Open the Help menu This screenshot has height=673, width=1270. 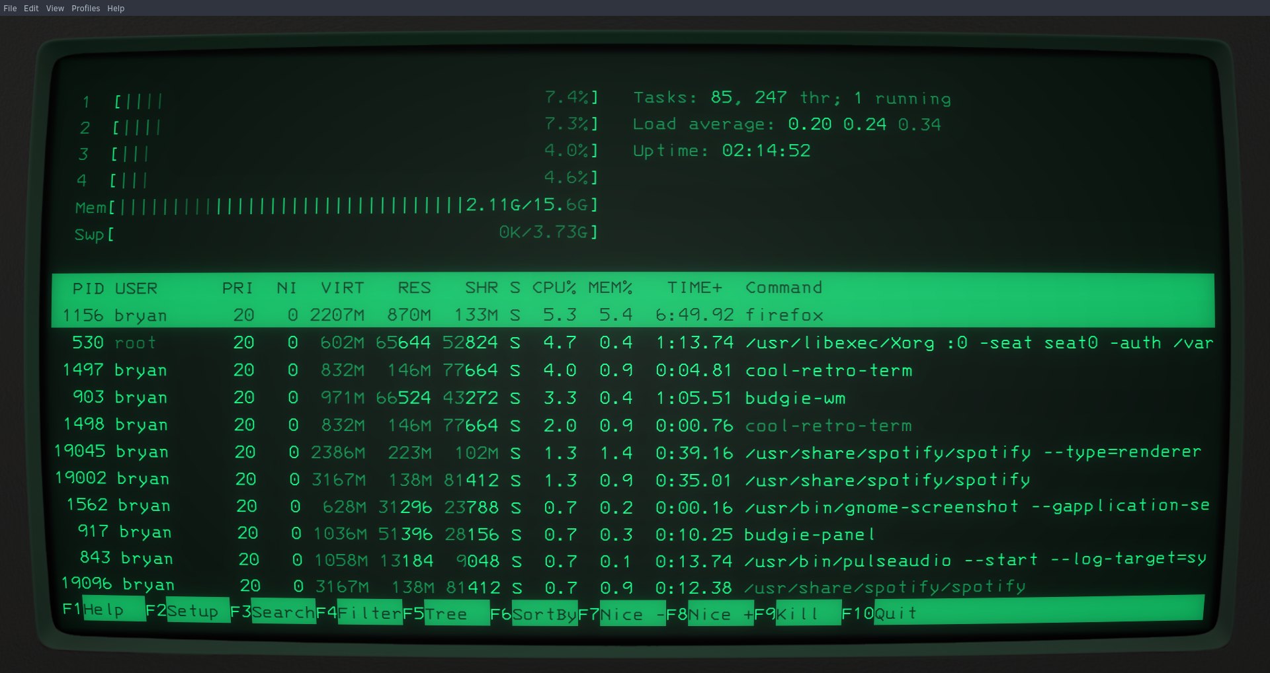coord(116,9)
